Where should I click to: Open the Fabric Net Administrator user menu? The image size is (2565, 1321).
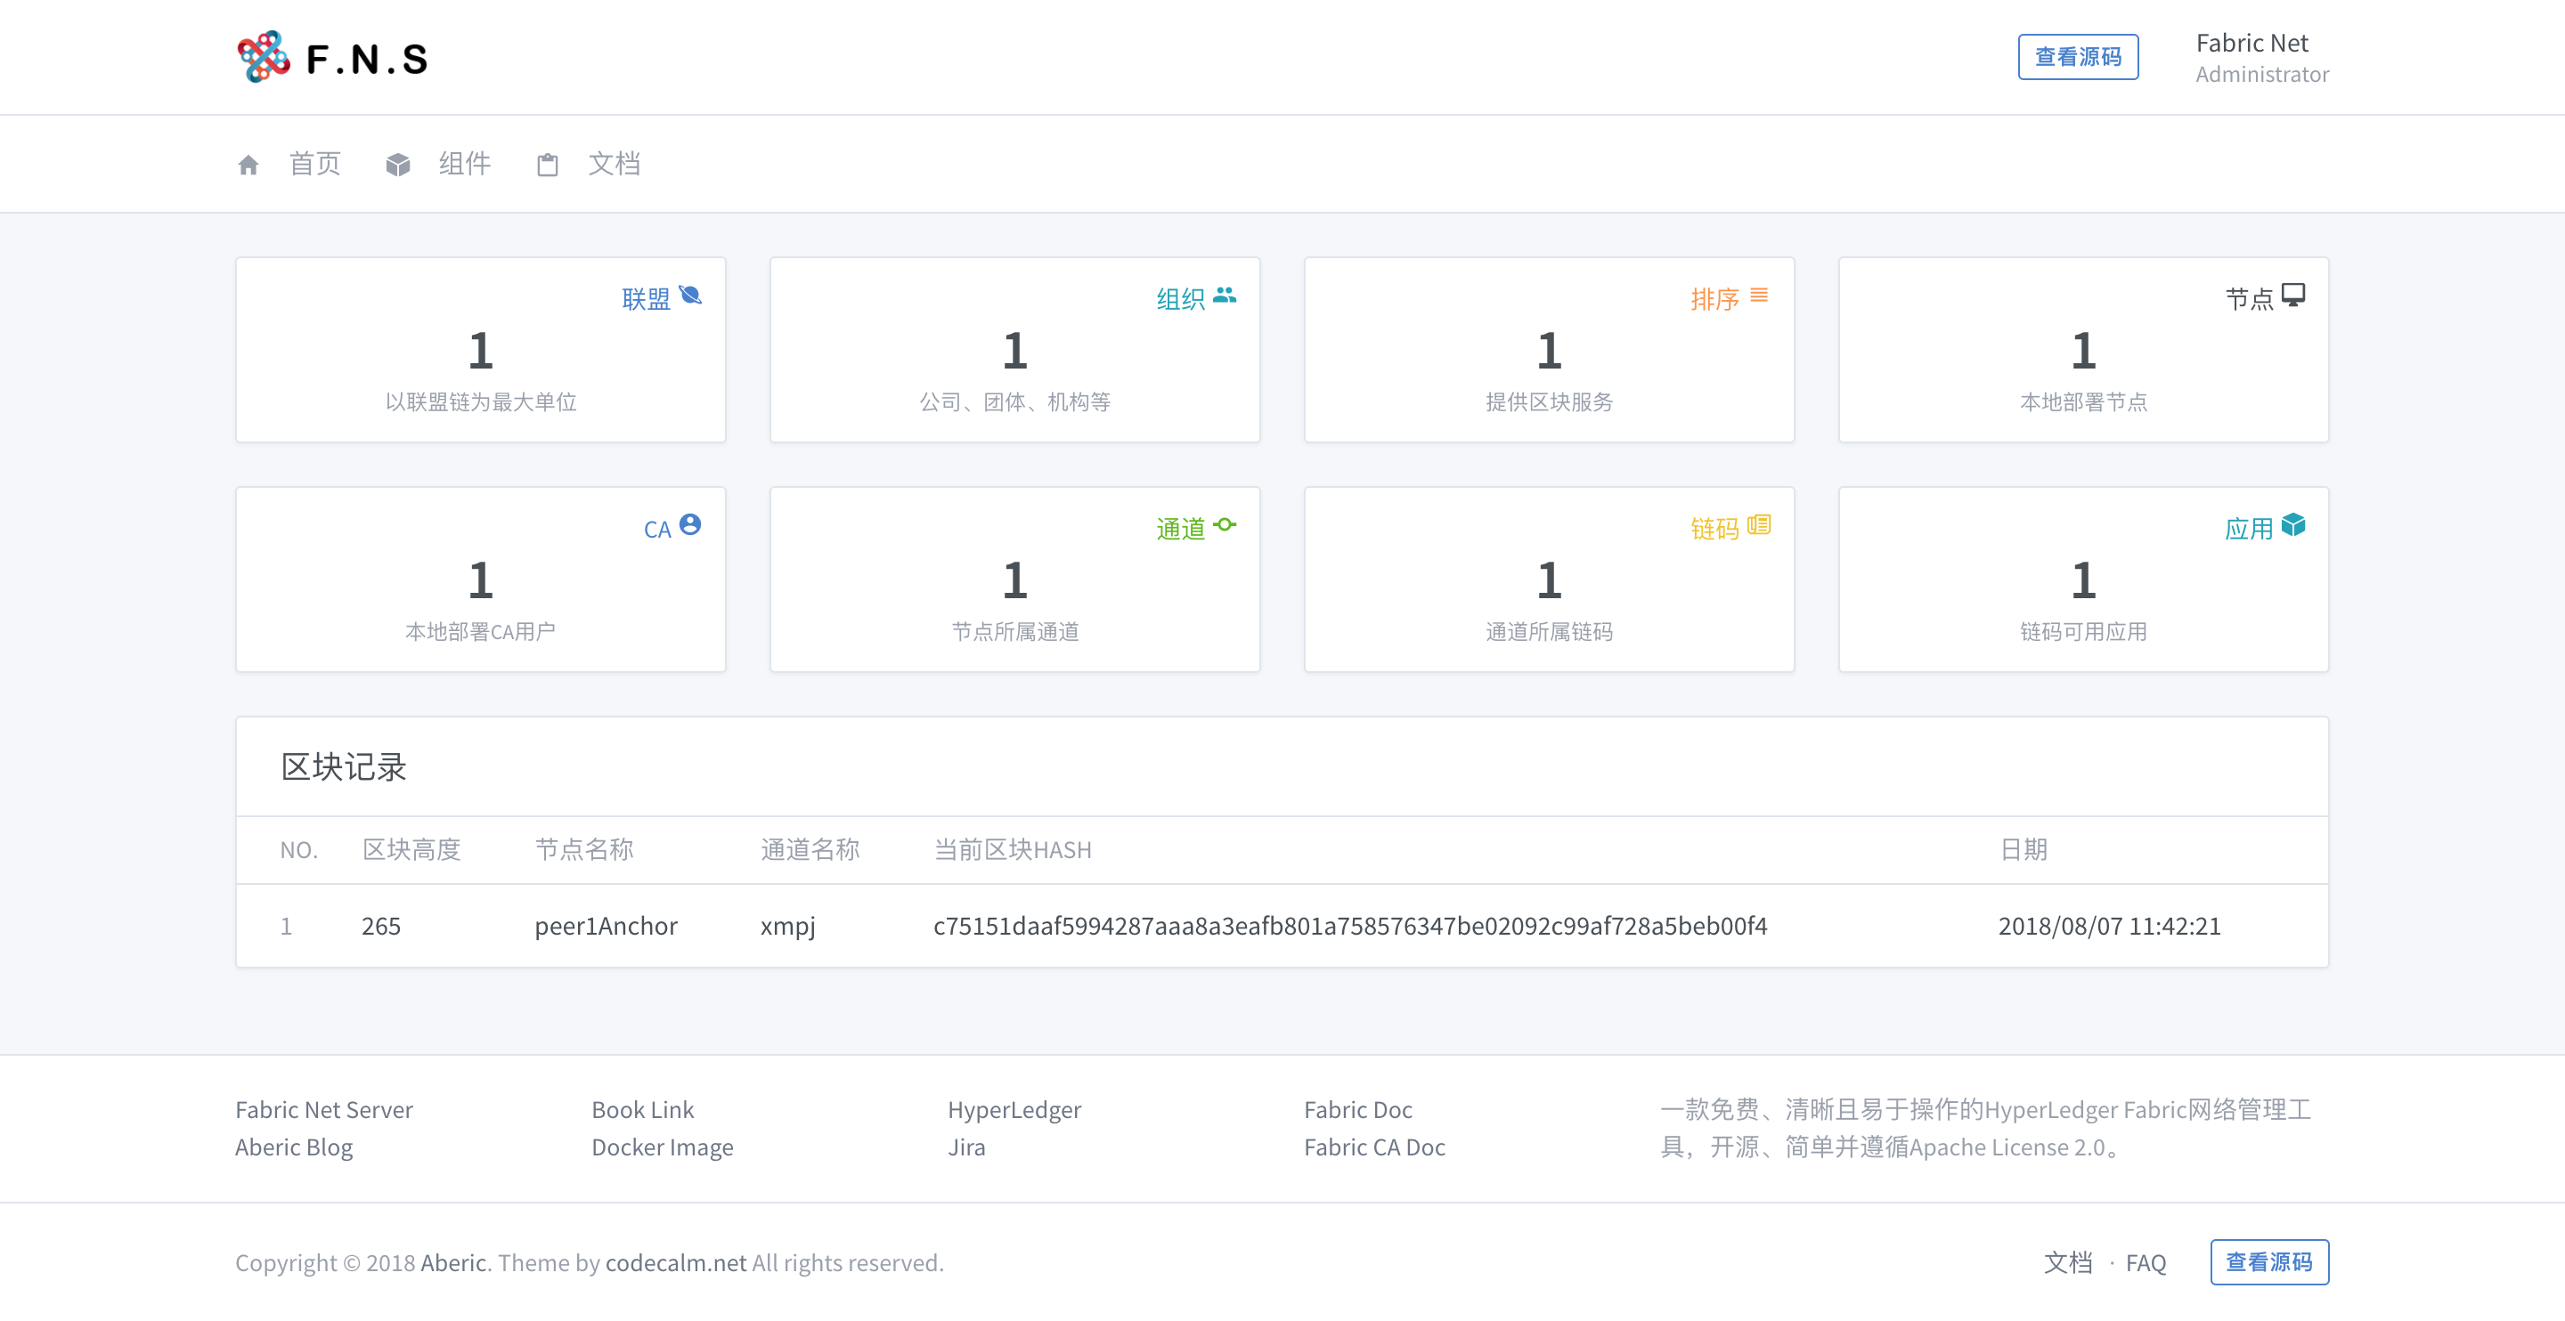[x=2261, y=58]
